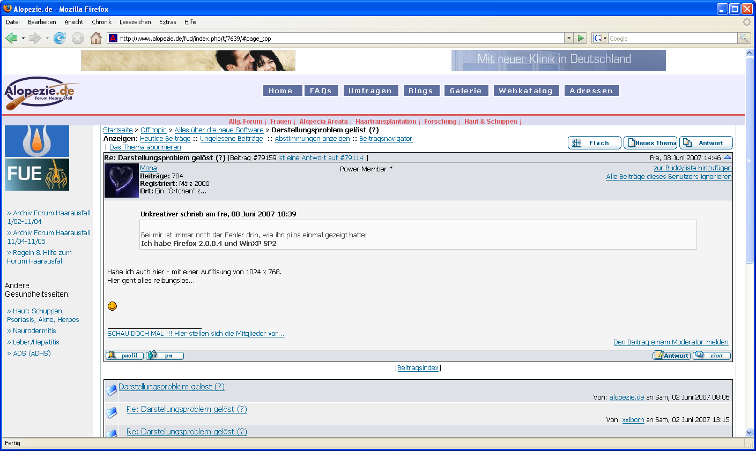The image size is (756, 451).
Task: Reload the page with the refresh icon
Action: [60, 38]
